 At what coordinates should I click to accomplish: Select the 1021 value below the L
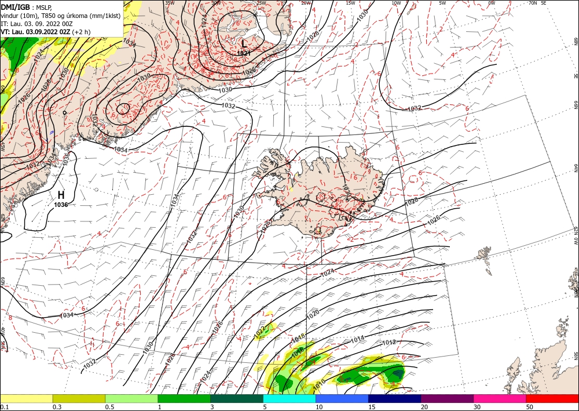pyautogui.click(x=243, y=53)
